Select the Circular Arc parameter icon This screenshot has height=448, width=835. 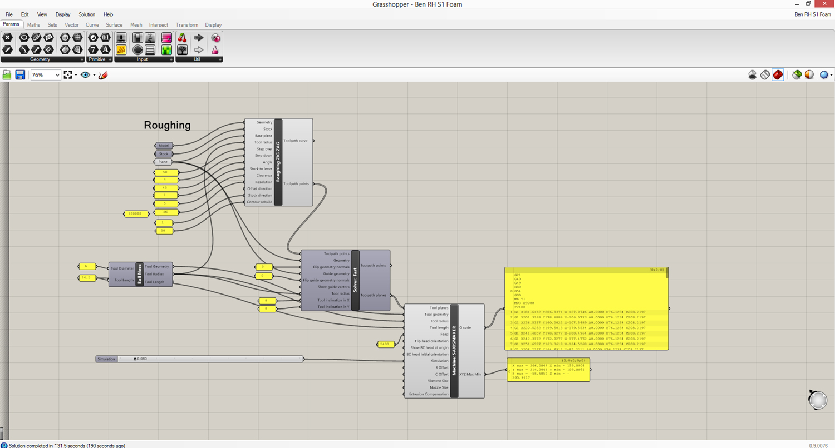(24, 49)
